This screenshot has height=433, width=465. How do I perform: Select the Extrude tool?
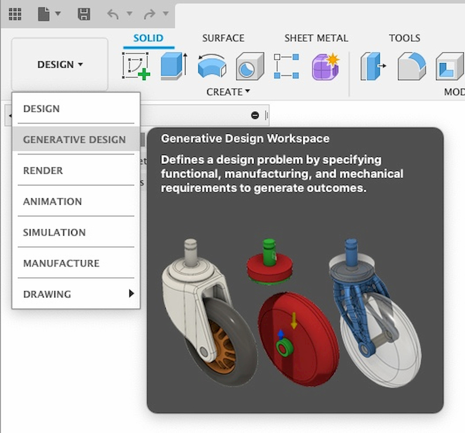(x=173, y=66)
